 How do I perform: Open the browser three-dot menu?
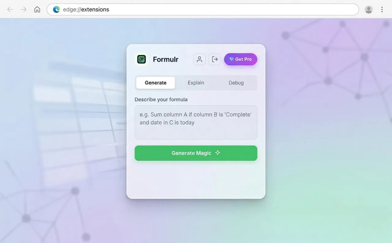click(382, 9)
